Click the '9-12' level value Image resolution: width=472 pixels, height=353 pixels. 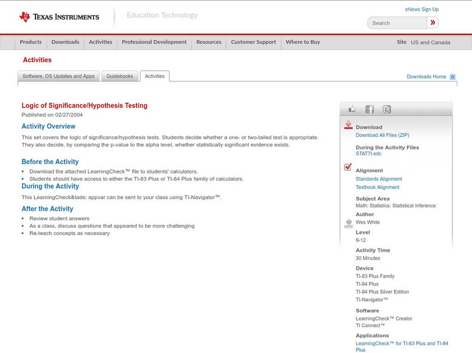(360, 240)
